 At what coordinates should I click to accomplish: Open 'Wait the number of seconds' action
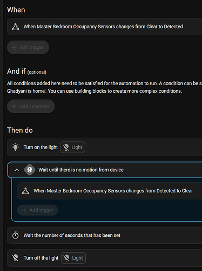pyautogui.click(x=105, y=235)
